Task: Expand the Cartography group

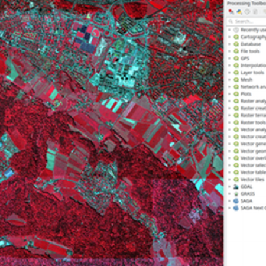Action: click(229, 37)
